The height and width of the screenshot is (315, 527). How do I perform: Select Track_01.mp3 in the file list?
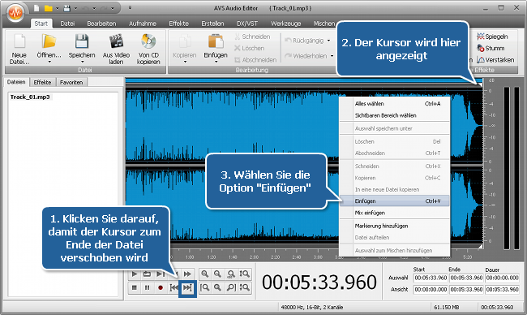coord(30,97)
